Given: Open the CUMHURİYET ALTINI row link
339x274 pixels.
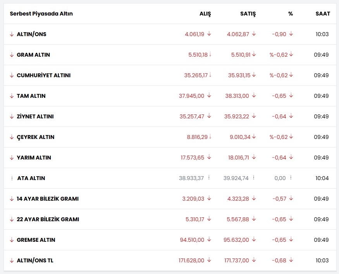Looking at the screenshot, I should pos(43,75).
